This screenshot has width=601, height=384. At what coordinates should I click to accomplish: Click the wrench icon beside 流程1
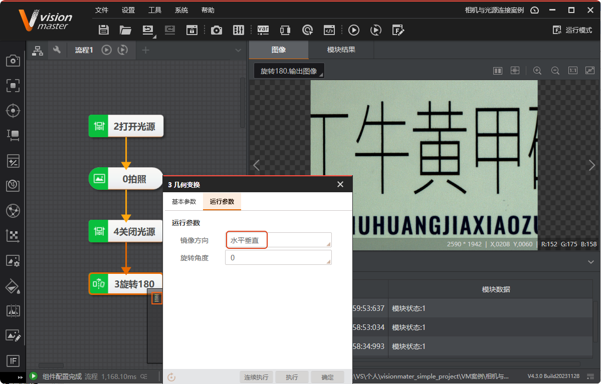click(x=57, y=50)
